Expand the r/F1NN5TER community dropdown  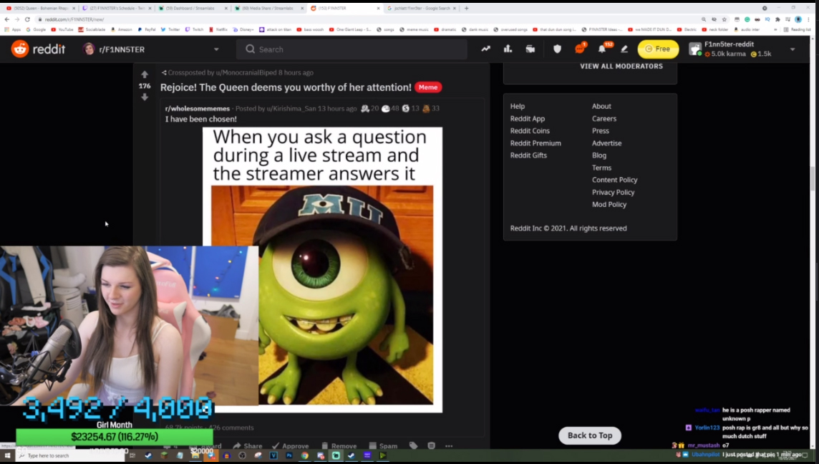(x=216, y=49)
